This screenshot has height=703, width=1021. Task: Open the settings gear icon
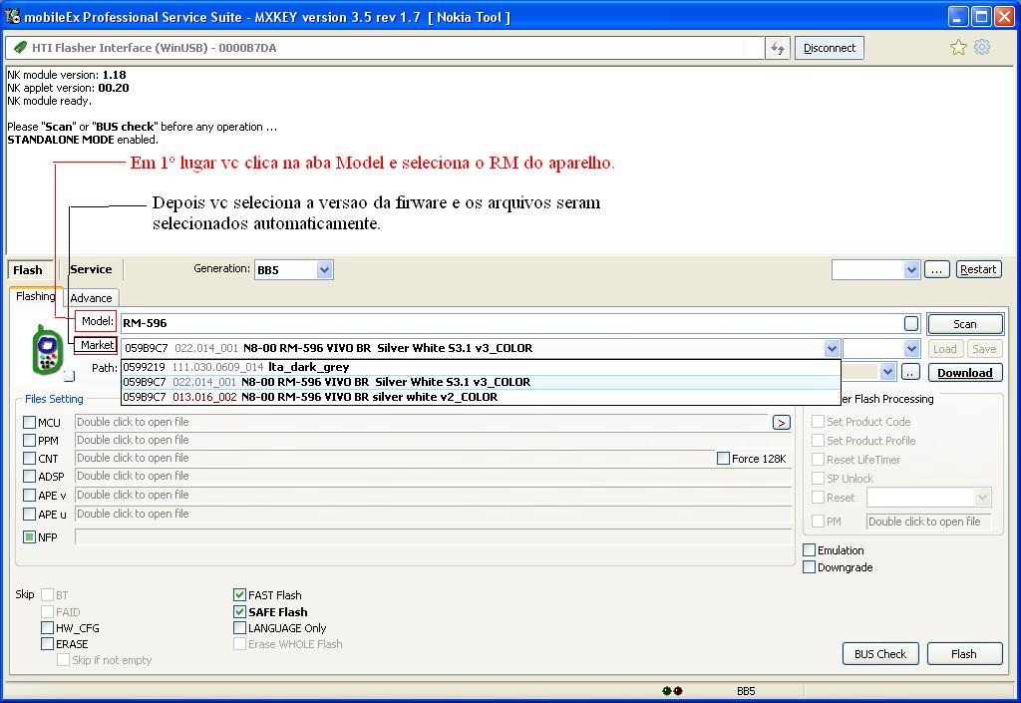pos(982,47)
